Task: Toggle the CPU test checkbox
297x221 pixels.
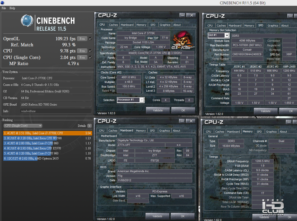Action: pyautogui.click(x=91, y=51)
